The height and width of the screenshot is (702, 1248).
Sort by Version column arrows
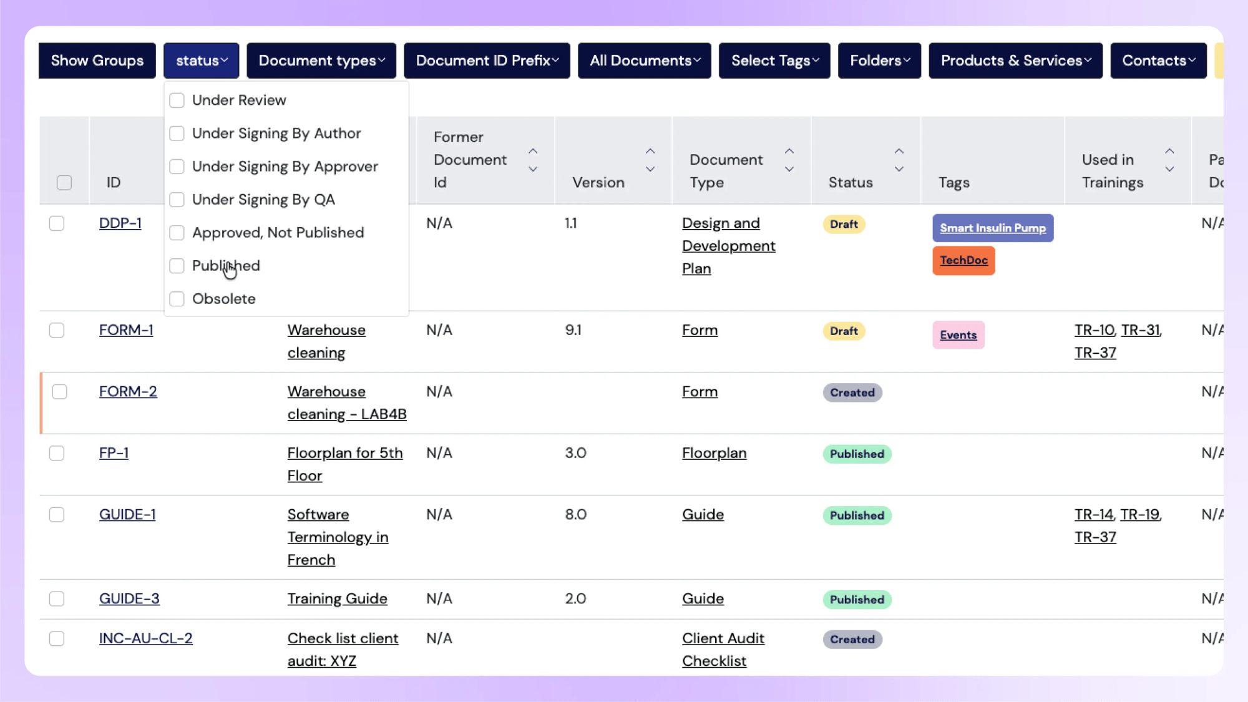click(650, 160)
